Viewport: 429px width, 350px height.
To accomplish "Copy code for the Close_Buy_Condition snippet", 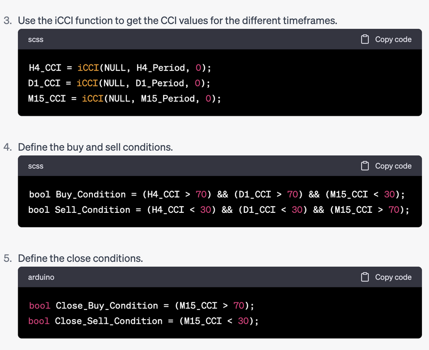I will point(386,277).
